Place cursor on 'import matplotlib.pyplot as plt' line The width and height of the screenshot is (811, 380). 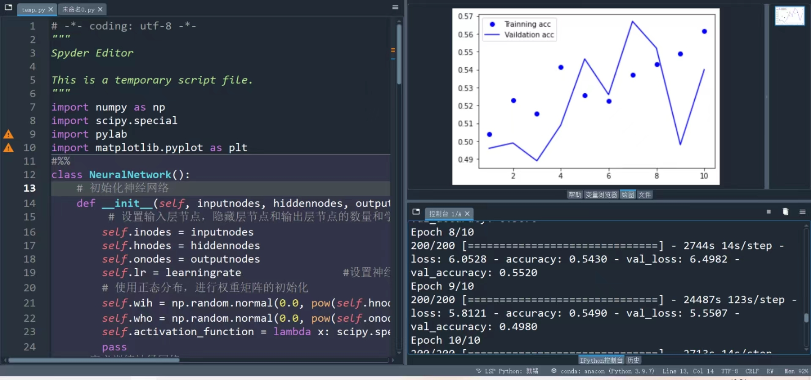[149, 148]
